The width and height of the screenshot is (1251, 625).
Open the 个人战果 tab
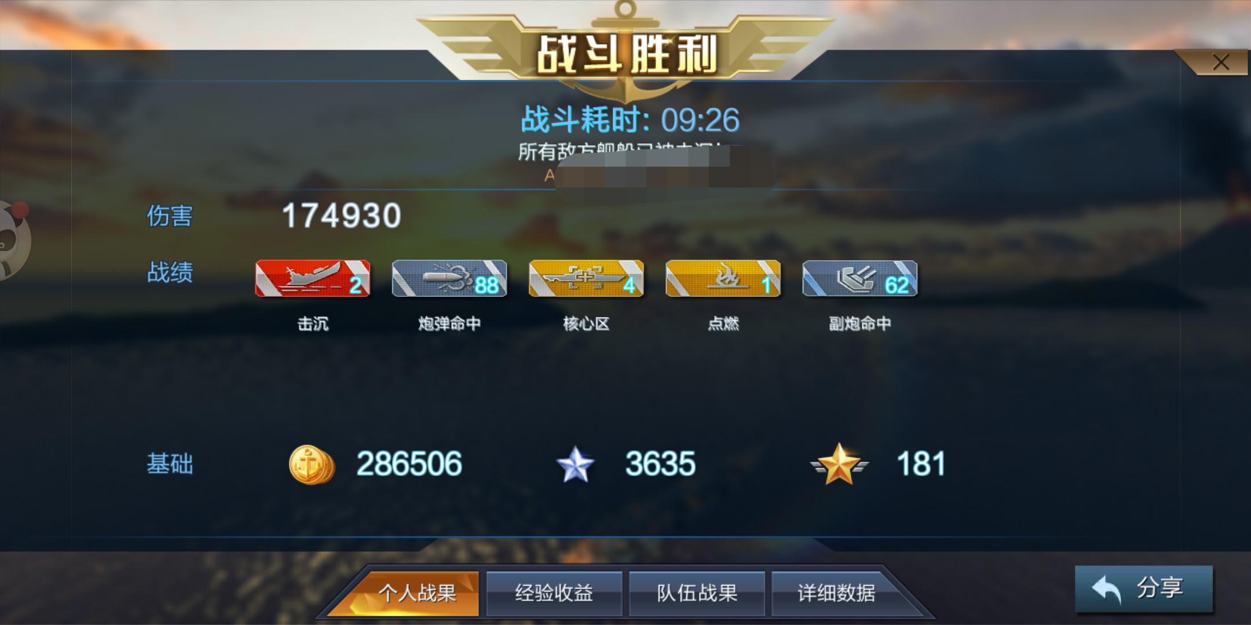click(416, 593)
